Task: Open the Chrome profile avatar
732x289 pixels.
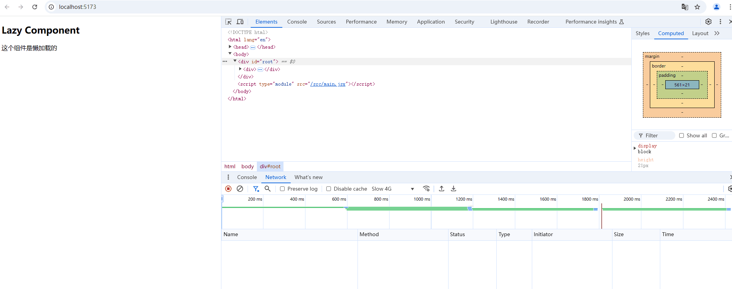Action: [717, 7]
